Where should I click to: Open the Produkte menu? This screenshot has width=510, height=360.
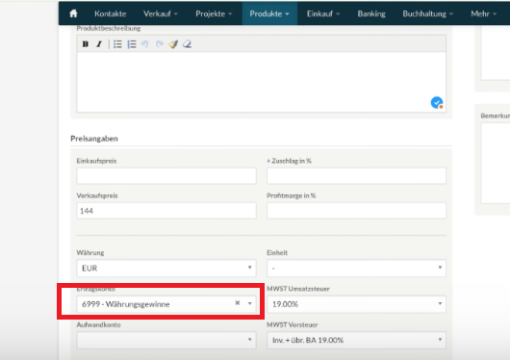(x=269, y=13)
